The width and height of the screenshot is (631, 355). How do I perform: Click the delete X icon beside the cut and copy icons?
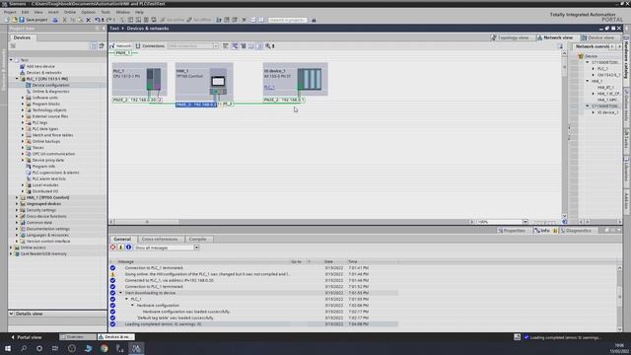(x=89, y=20)
